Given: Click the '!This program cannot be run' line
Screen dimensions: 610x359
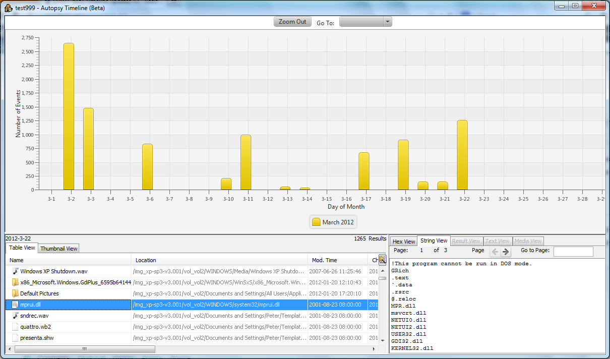Looking at the screenshot, I should 461,264.
